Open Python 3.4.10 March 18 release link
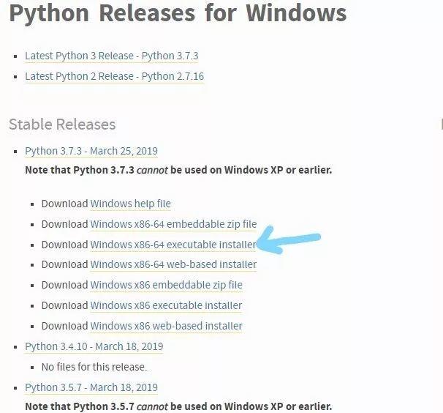443x413 pixels. click(x=94, y=346)
